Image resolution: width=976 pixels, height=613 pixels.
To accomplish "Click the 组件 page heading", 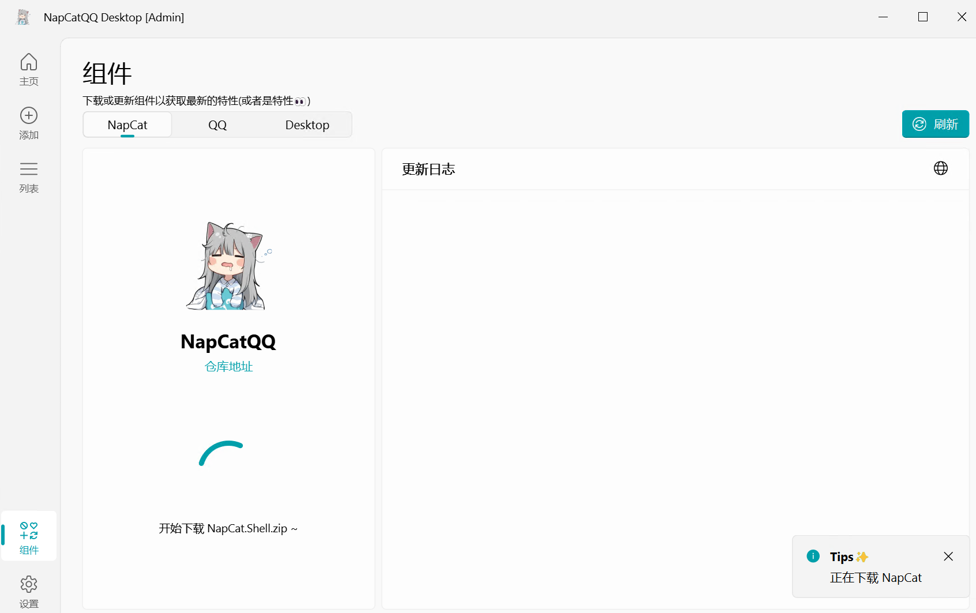I will tap(107, 74).
